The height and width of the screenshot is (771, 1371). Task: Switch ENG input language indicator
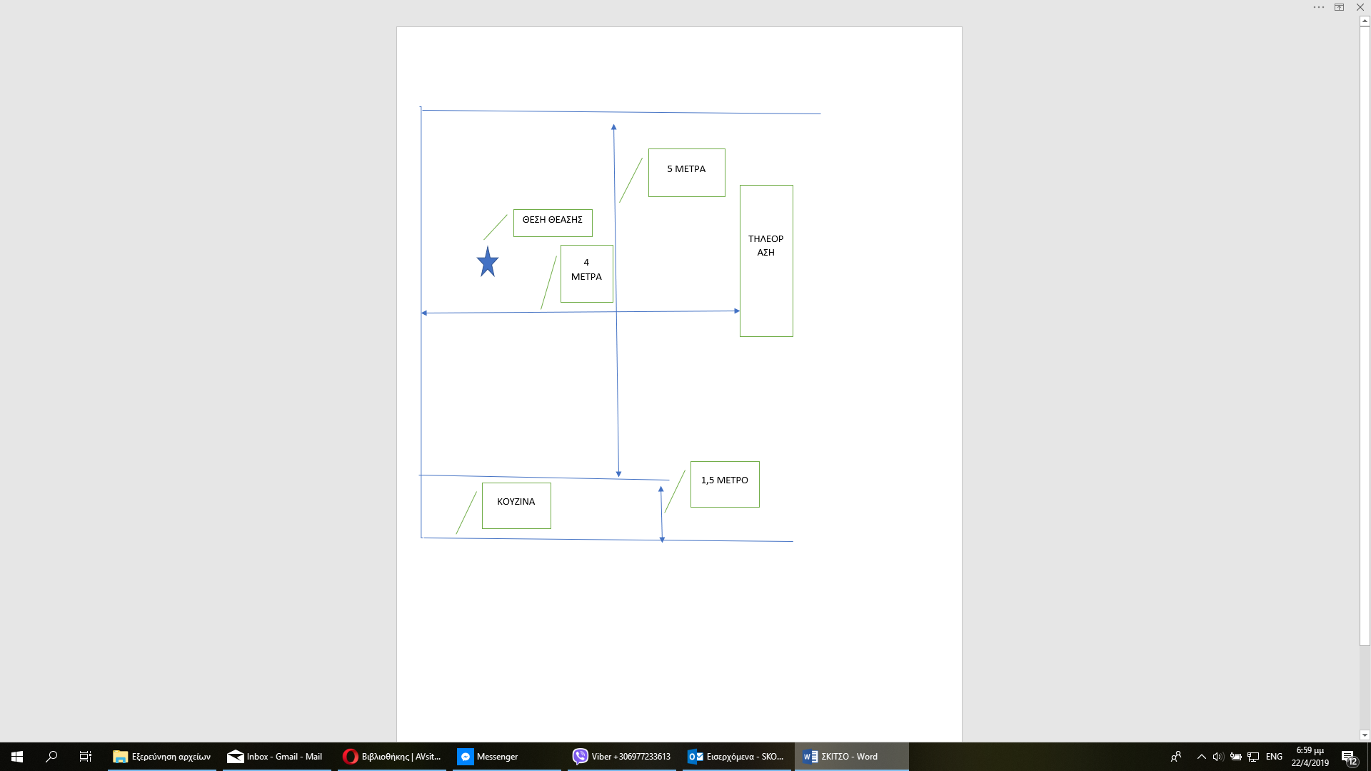tap(1274, 757)
